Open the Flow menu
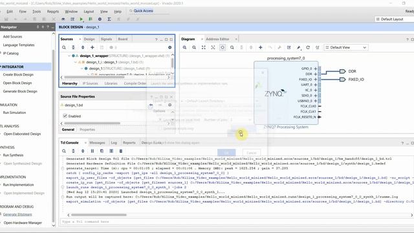The width and height of the screenshot is (414, 233). pos(23,12)
